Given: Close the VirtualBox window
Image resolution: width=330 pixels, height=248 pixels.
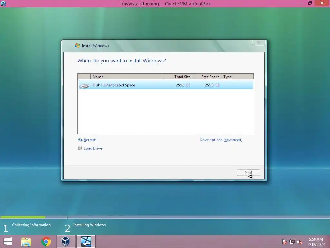Looking at the screenshot, I should 322,3.
